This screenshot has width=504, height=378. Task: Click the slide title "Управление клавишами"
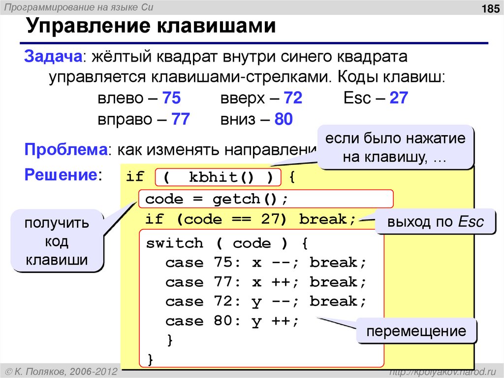[151, 26]
